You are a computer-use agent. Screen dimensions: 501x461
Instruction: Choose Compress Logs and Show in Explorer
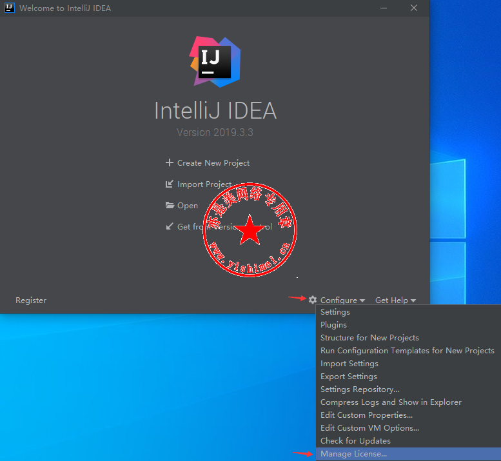408,402
